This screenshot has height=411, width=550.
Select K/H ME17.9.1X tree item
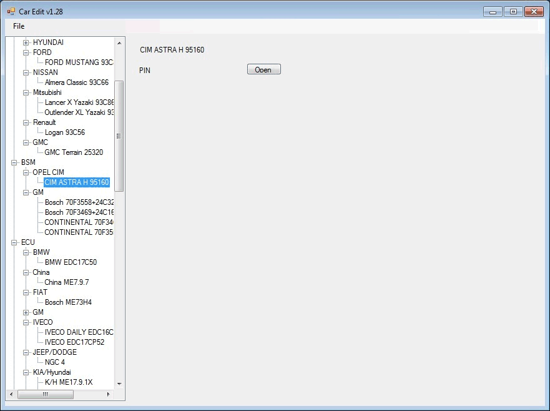68,382
